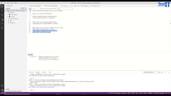
Task: Open the Connections view in activity bar
Action: tap(2, 6)
